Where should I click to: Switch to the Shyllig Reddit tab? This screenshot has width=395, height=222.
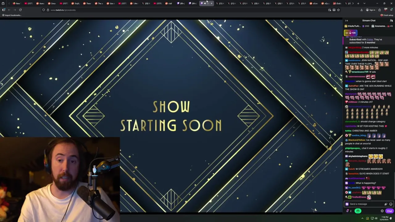75,3
